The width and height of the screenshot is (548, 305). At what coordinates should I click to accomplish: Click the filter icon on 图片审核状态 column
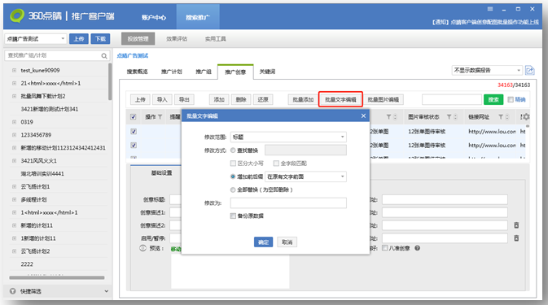pyautogui.click(x=449, y=117)
